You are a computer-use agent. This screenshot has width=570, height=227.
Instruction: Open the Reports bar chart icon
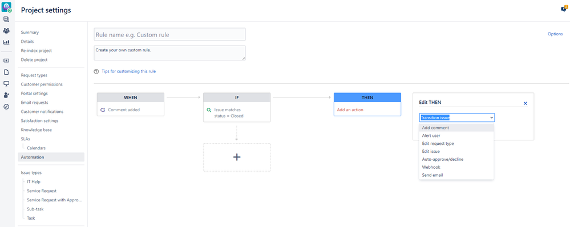pos(6,42)
